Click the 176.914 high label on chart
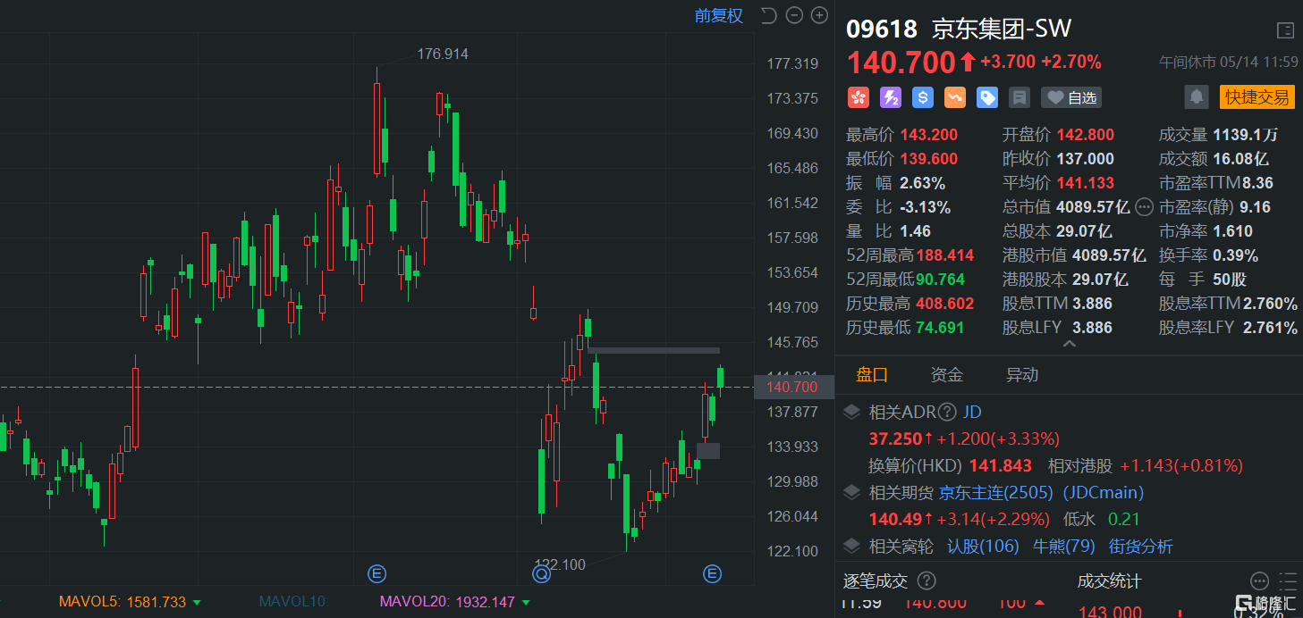1303x618 pixels. click(x=443, y=54)
